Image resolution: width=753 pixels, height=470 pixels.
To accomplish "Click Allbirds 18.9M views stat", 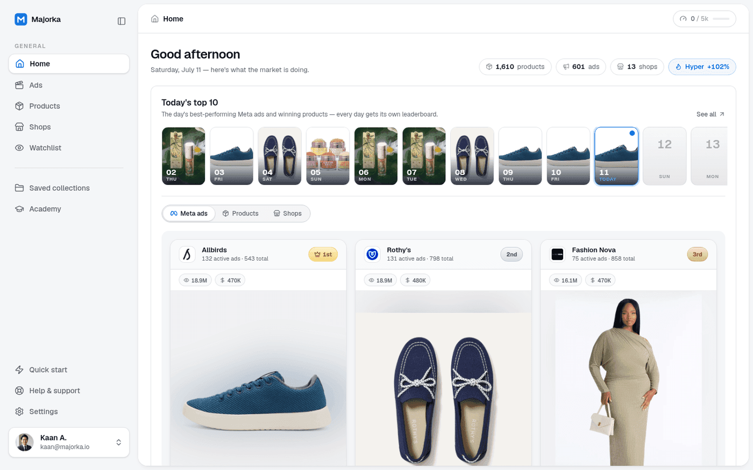I will pyautogui.click(x=195, y=280).
